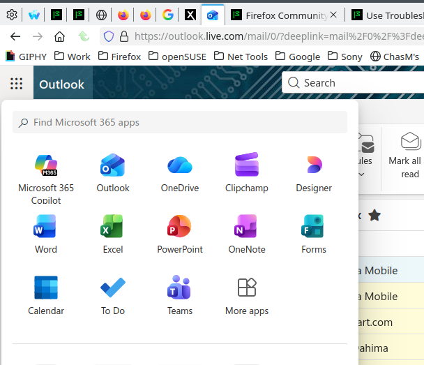
Task: Open the Sony bookmarks folder
Action: (x=344, y=57)
